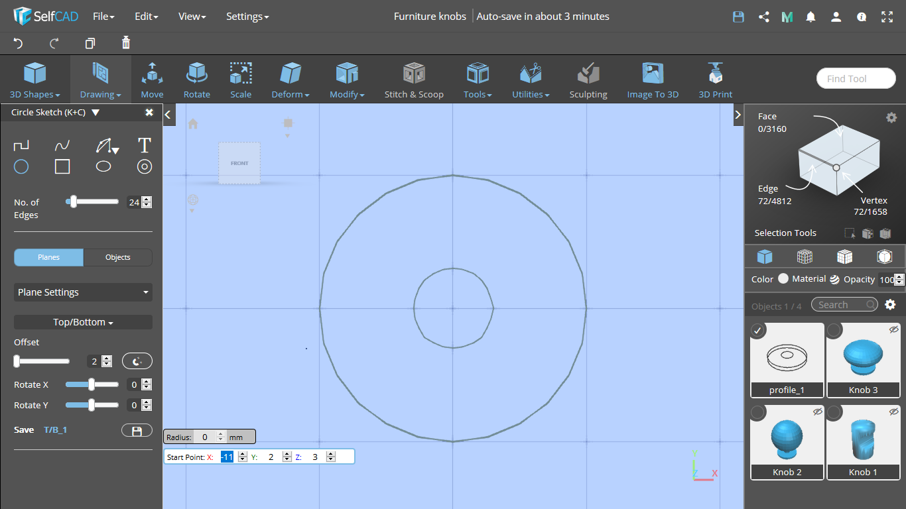Toggle the Knob 2 selection checkbox
Screen dimensions: 906x509
click(757, 413)
